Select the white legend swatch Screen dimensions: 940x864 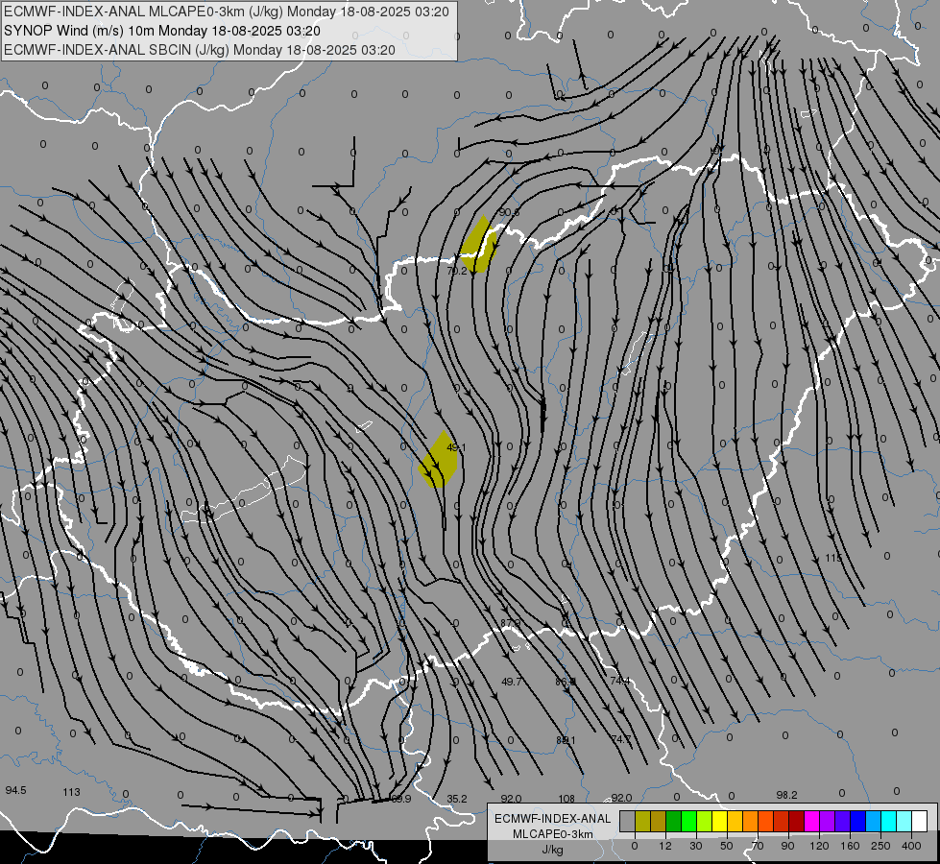pos(920,821)
